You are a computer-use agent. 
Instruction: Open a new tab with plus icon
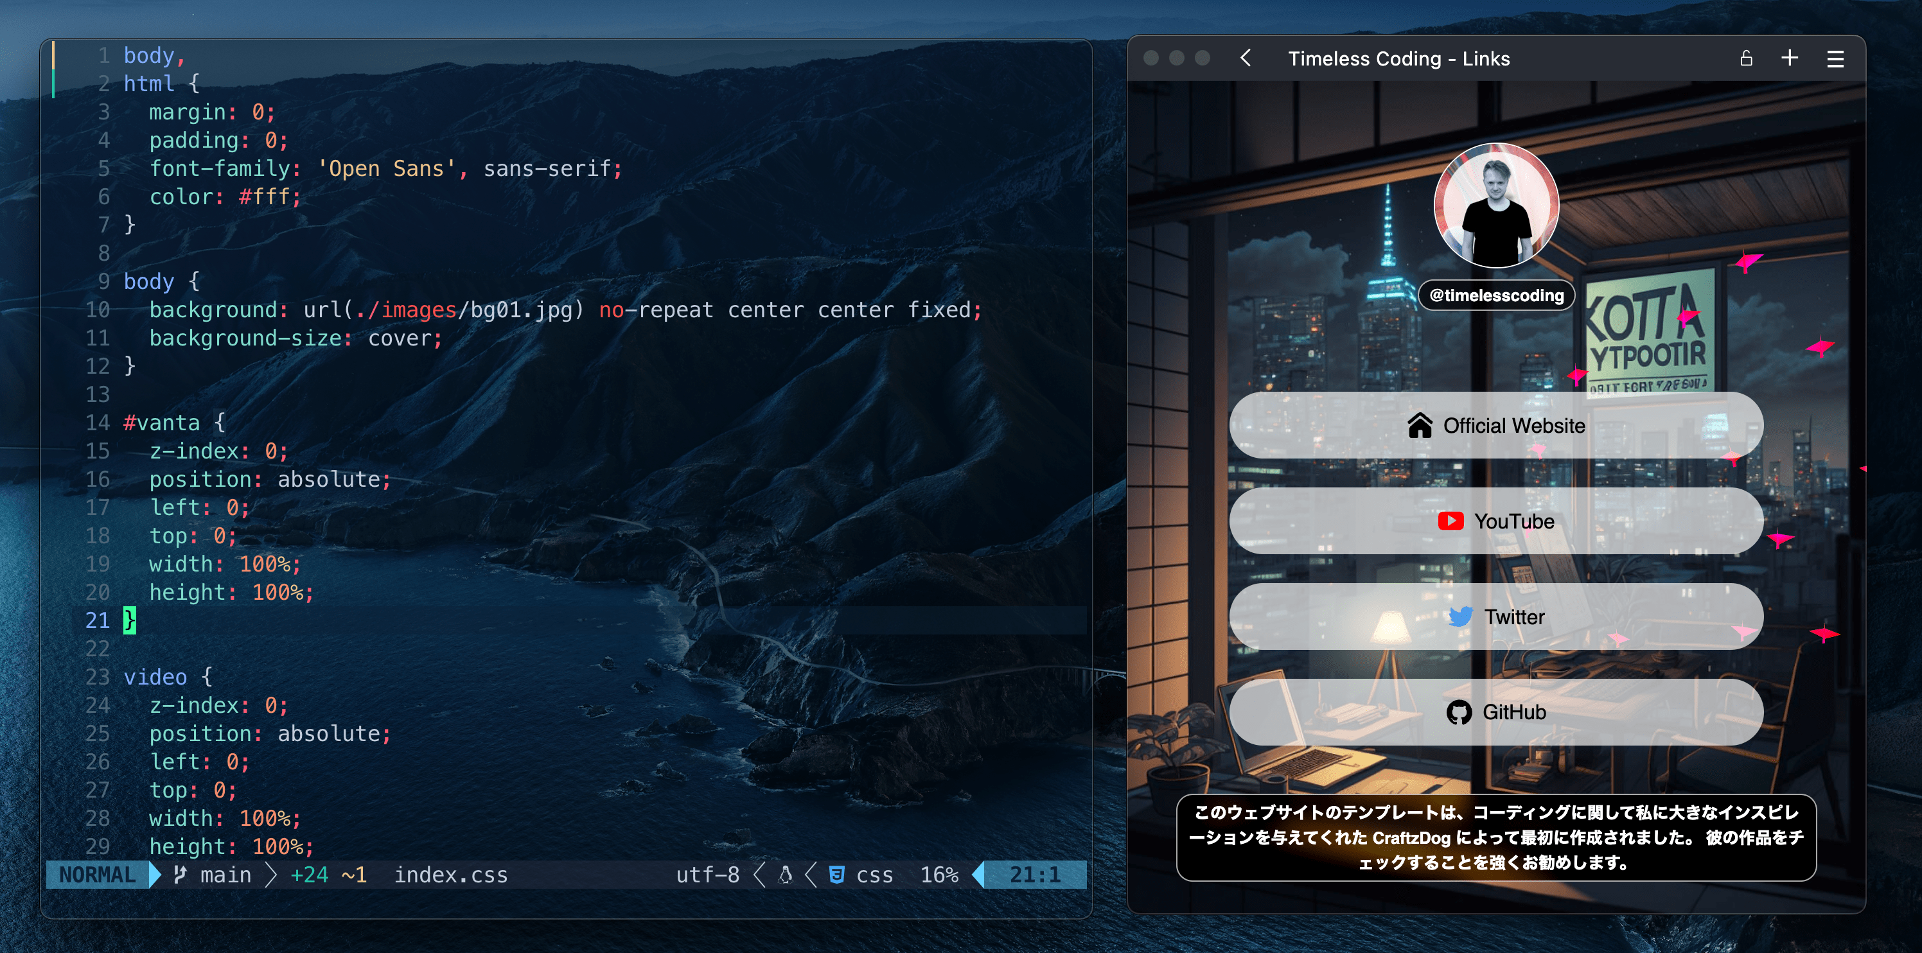click(1789, 58)
